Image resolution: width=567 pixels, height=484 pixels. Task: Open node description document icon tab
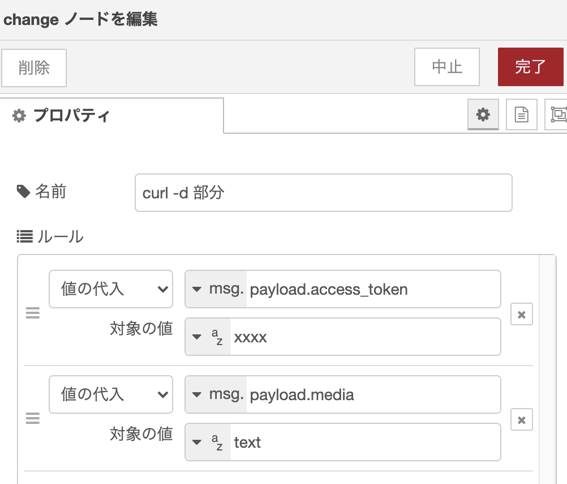521,114
